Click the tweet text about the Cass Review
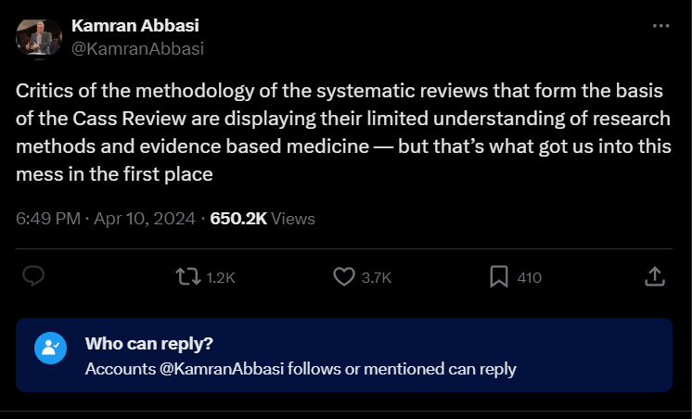 click(343, 130)
